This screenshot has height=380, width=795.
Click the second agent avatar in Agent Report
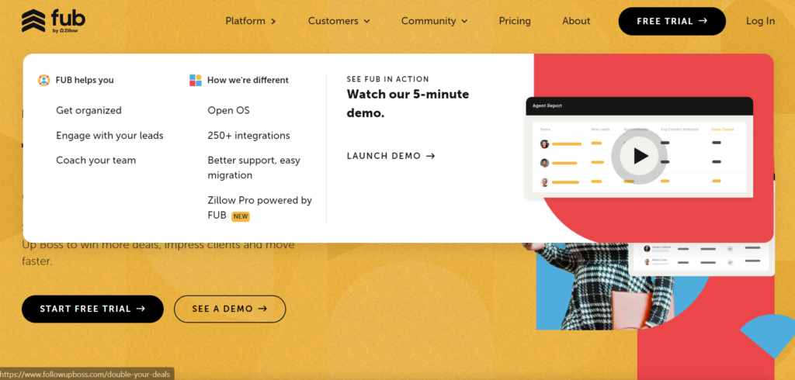coord(544,163)
